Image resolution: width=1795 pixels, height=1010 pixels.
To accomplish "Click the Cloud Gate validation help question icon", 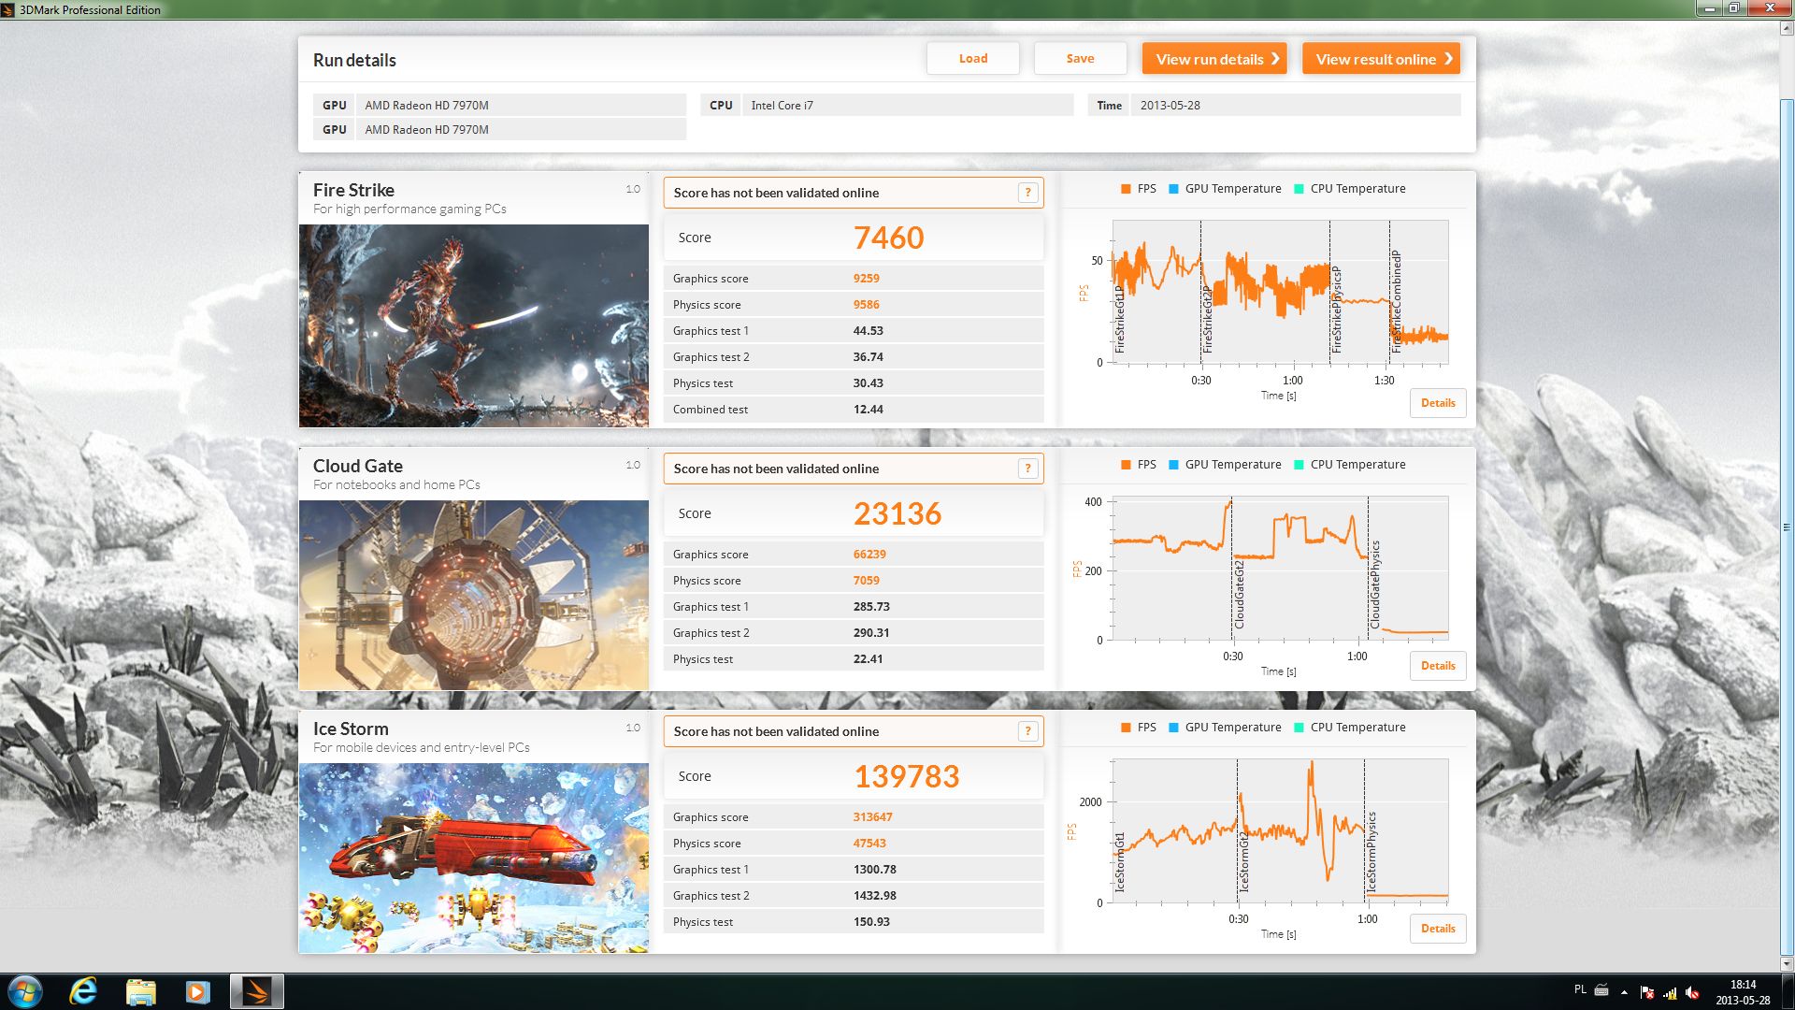I will pos(1027,469).
